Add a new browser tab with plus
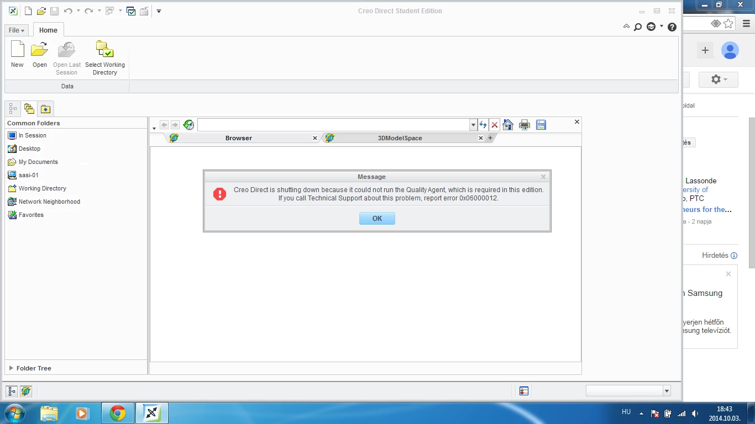The image size is (755, 424). [490, 138]
